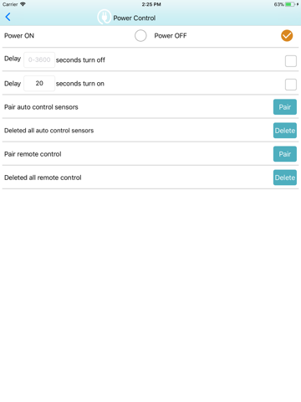
Task: Enable the delay turn off checkbox
Action: click(291, 61)
